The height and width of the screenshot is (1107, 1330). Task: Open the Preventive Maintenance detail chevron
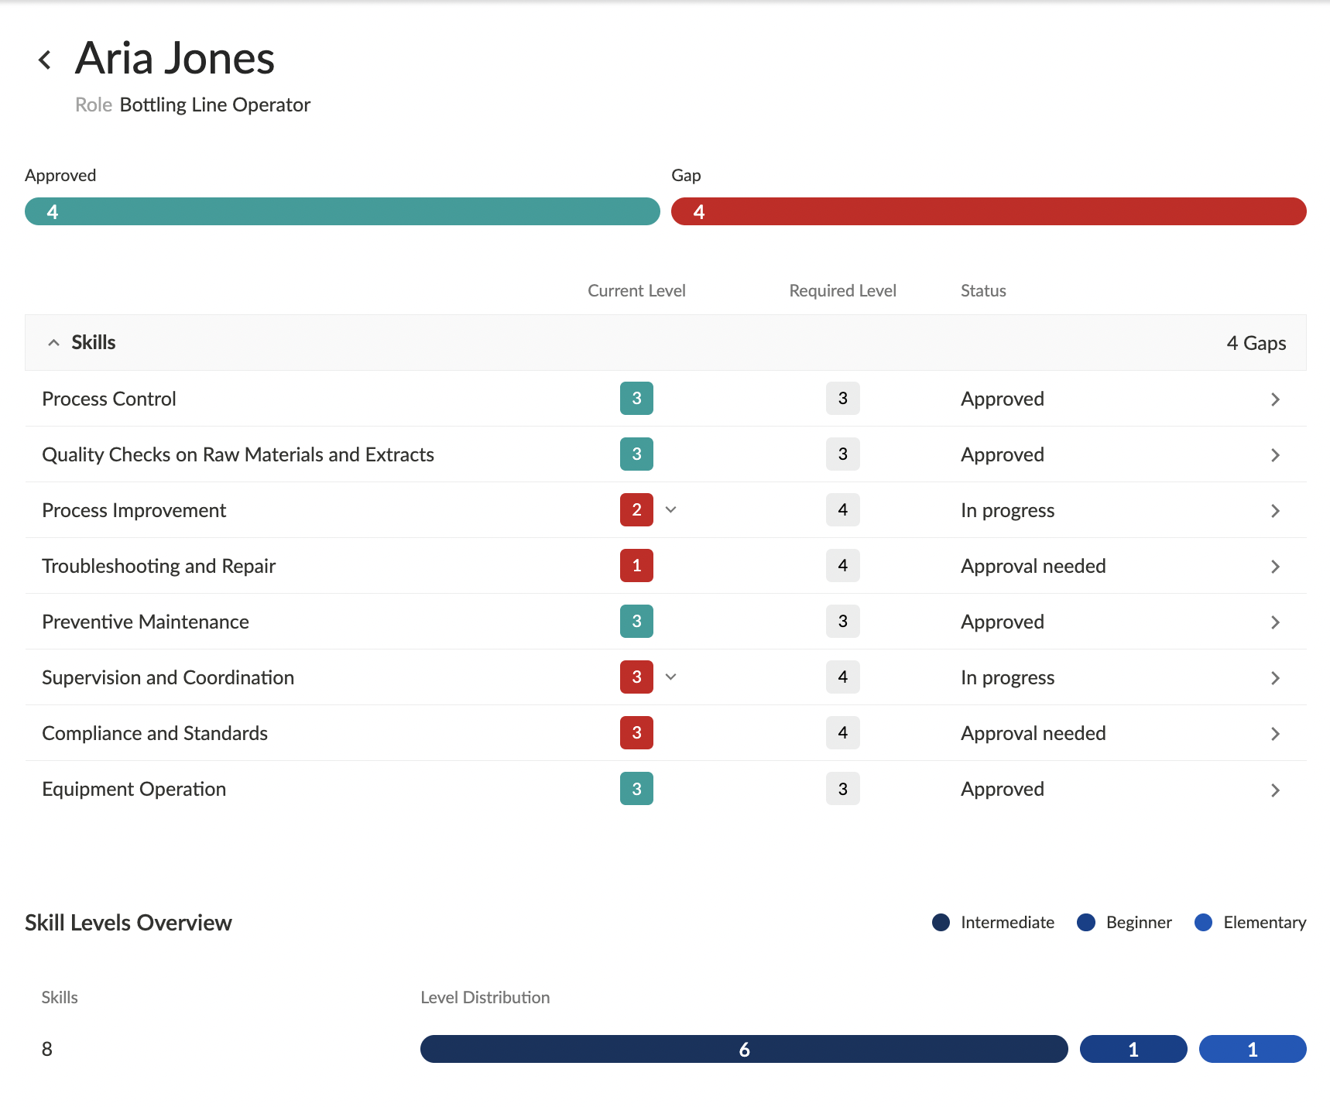1276,622
